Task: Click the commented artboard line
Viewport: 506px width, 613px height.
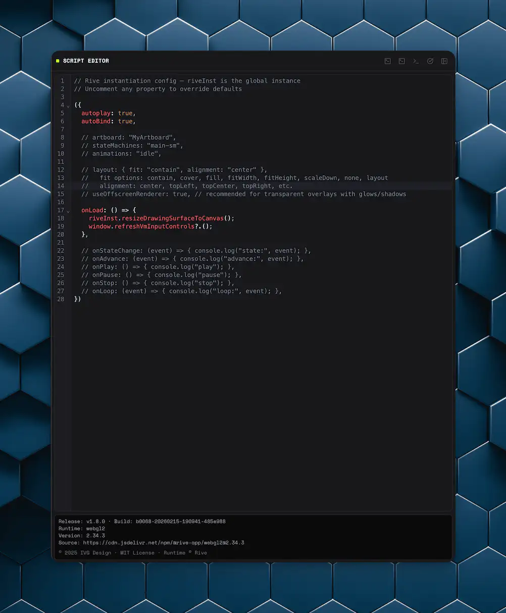Action: (x=127, y=137)
